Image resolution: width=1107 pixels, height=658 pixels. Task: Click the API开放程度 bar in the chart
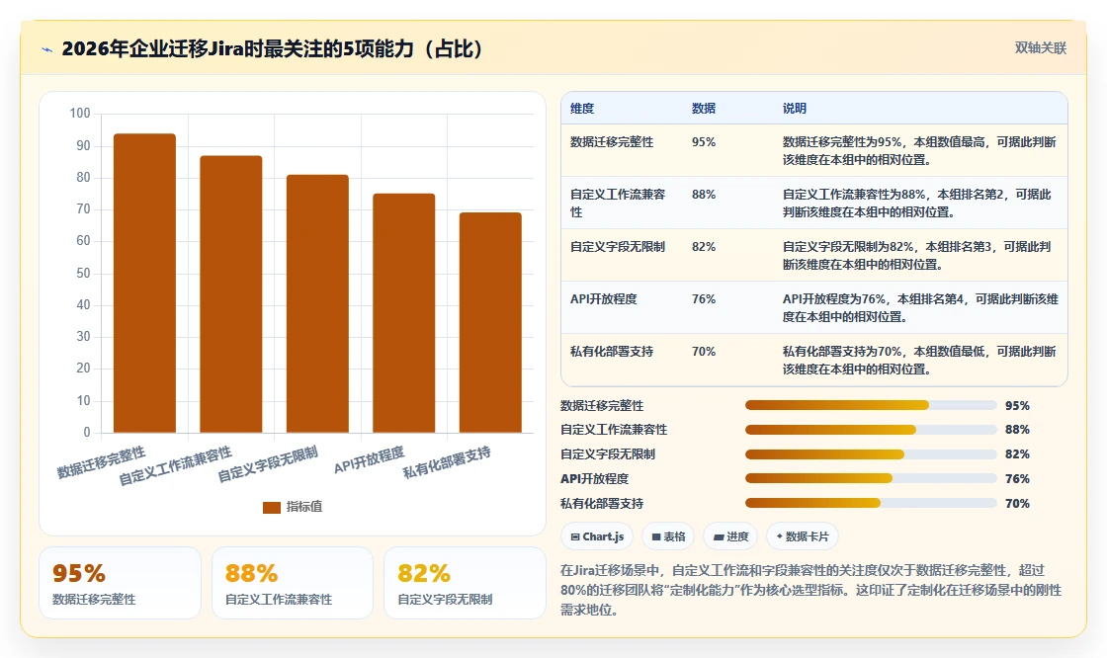click(x=404, y=313)
